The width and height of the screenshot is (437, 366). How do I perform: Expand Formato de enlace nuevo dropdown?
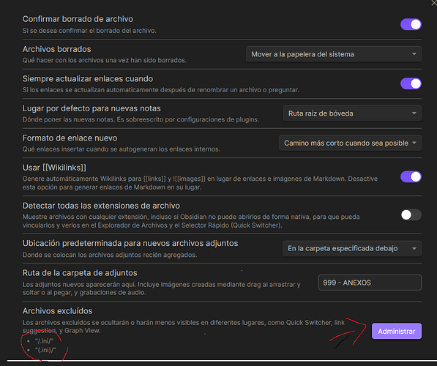tap(350, 143)
